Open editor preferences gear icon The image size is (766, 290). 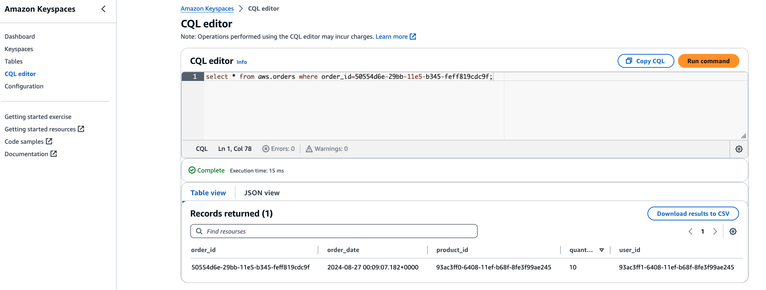pos(739,149)
